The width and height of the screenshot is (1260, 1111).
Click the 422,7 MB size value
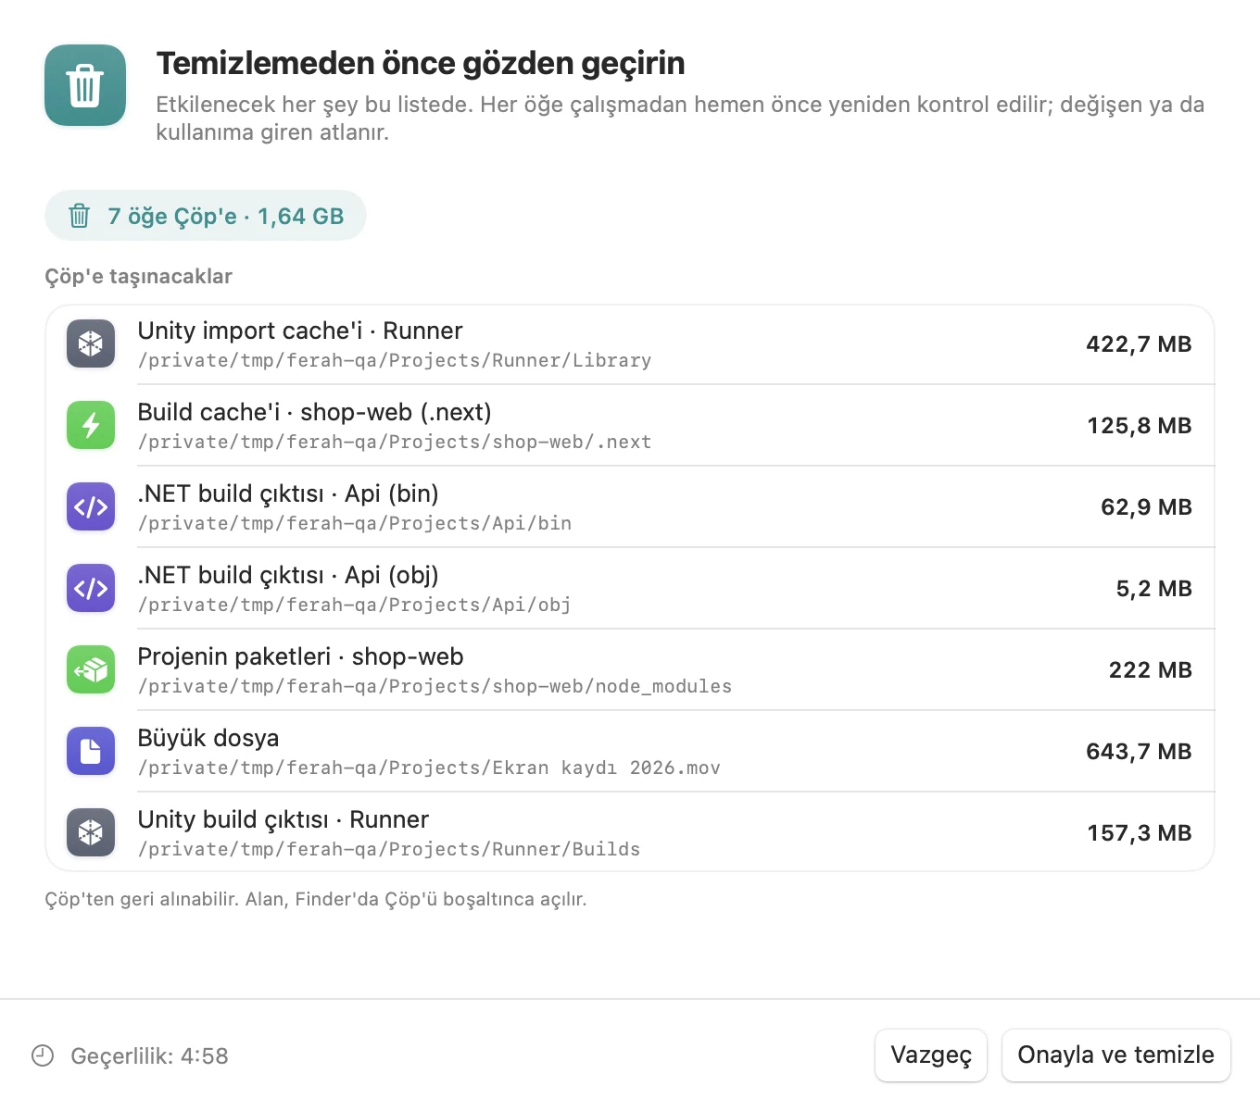click(1139, 344)
